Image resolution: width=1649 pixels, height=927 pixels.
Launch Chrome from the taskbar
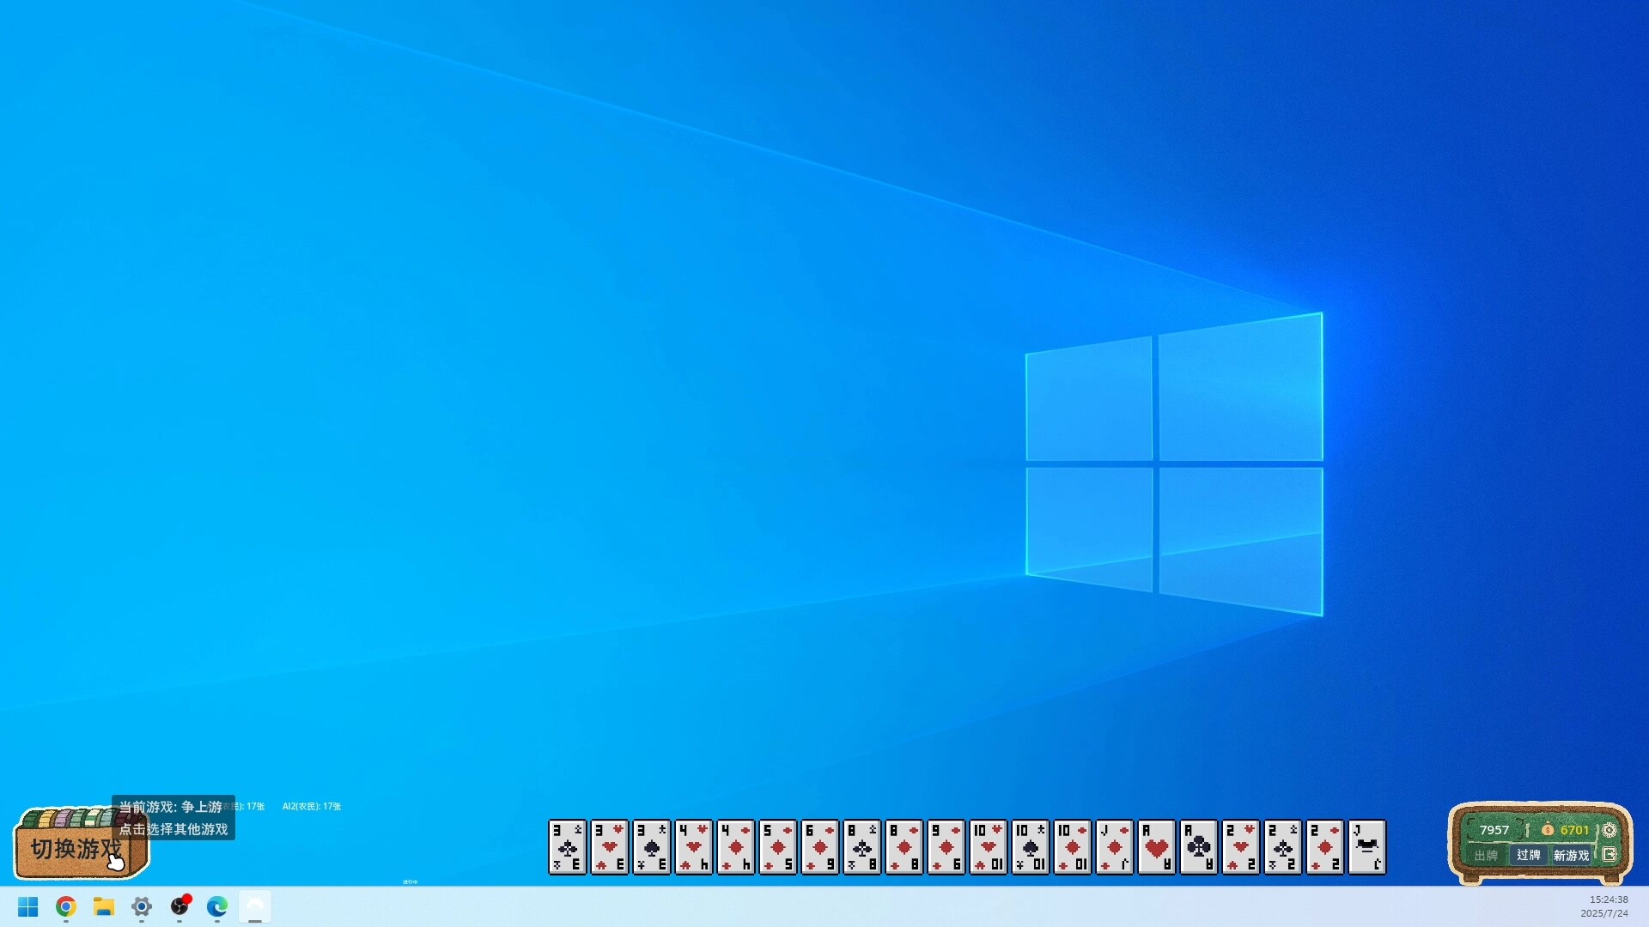(65, 907)
